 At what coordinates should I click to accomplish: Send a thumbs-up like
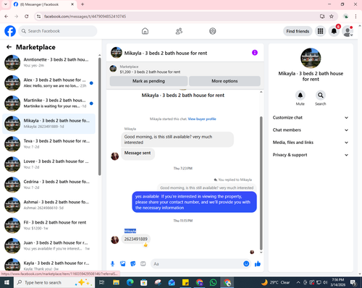(x=258, y=263)
